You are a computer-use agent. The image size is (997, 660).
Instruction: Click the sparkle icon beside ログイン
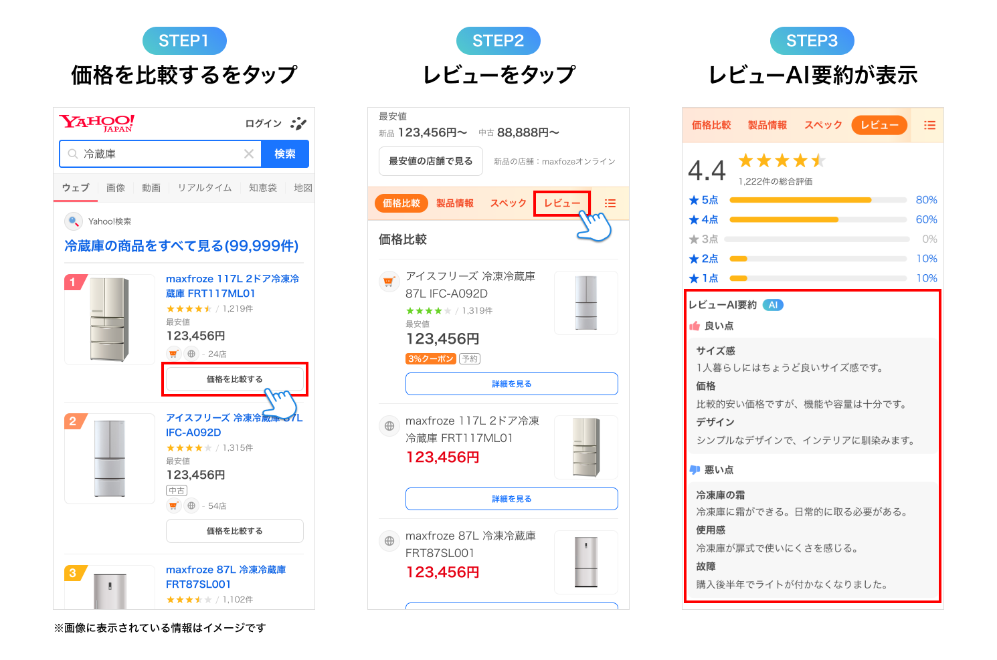(299, 123)
